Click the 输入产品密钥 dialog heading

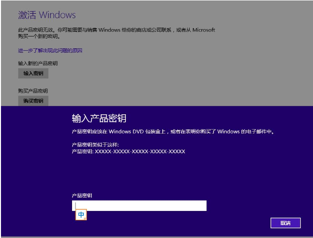[x=99, y=119]
